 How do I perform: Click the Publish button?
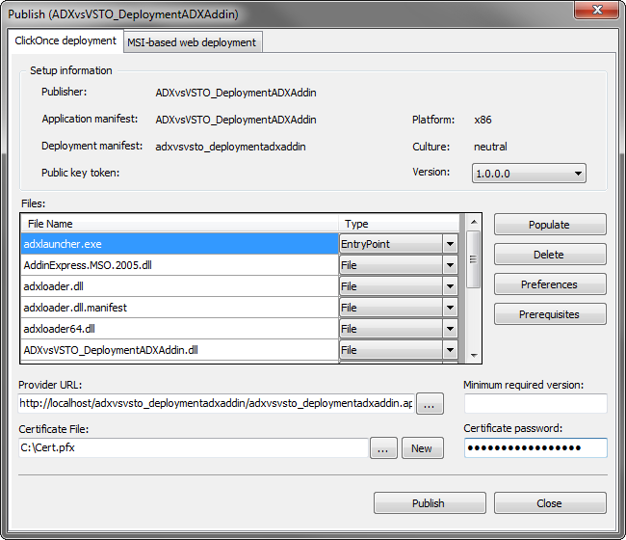click(430, 503)
